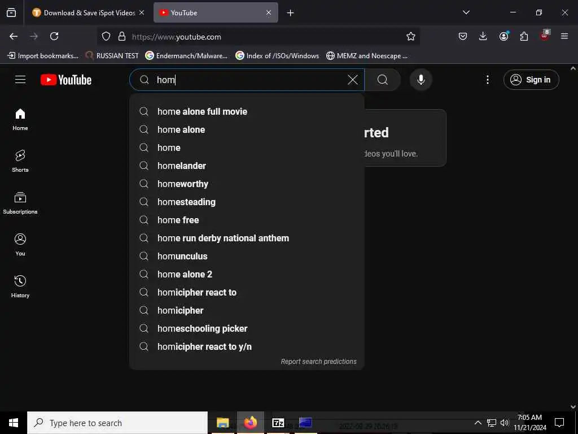
Task: Click the taskbar "Type here to search" box
Action: pos(117,423)
